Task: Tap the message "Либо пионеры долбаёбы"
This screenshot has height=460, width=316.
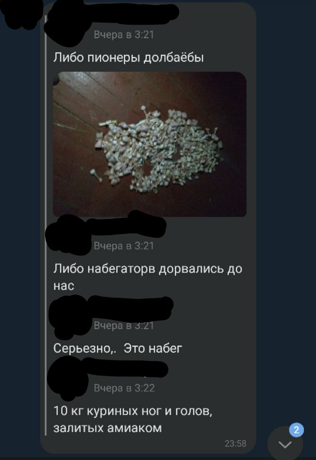Action: (128, 57)
